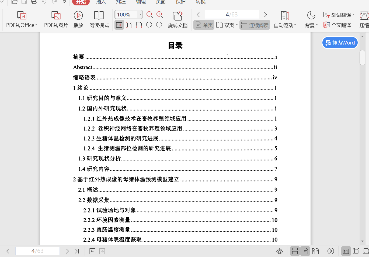The height and width of the screenshot is (257, 369).
Task: Expand the PDF转Office dropdown arrow
Action: [36, 25]
